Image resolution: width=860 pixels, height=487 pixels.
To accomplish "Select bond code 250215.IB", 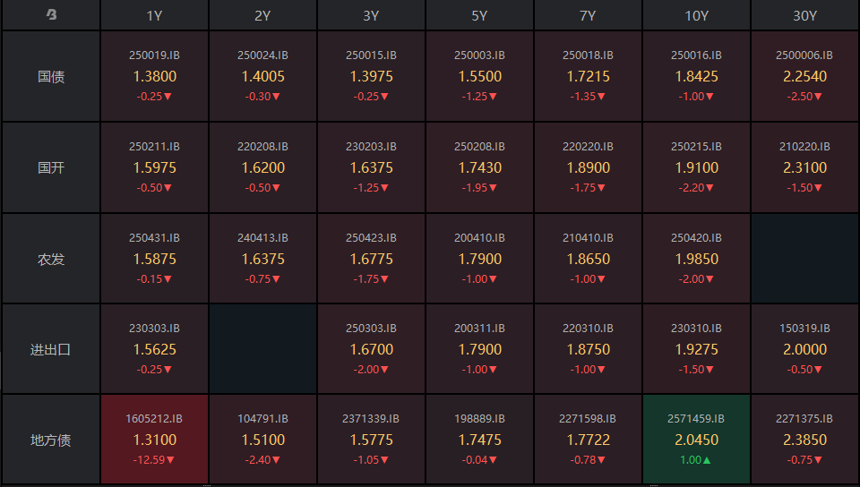I will click(696, 146).
